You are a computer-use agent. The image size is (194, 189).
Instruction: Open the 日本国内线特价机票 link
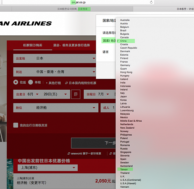(x=81, y=83)
